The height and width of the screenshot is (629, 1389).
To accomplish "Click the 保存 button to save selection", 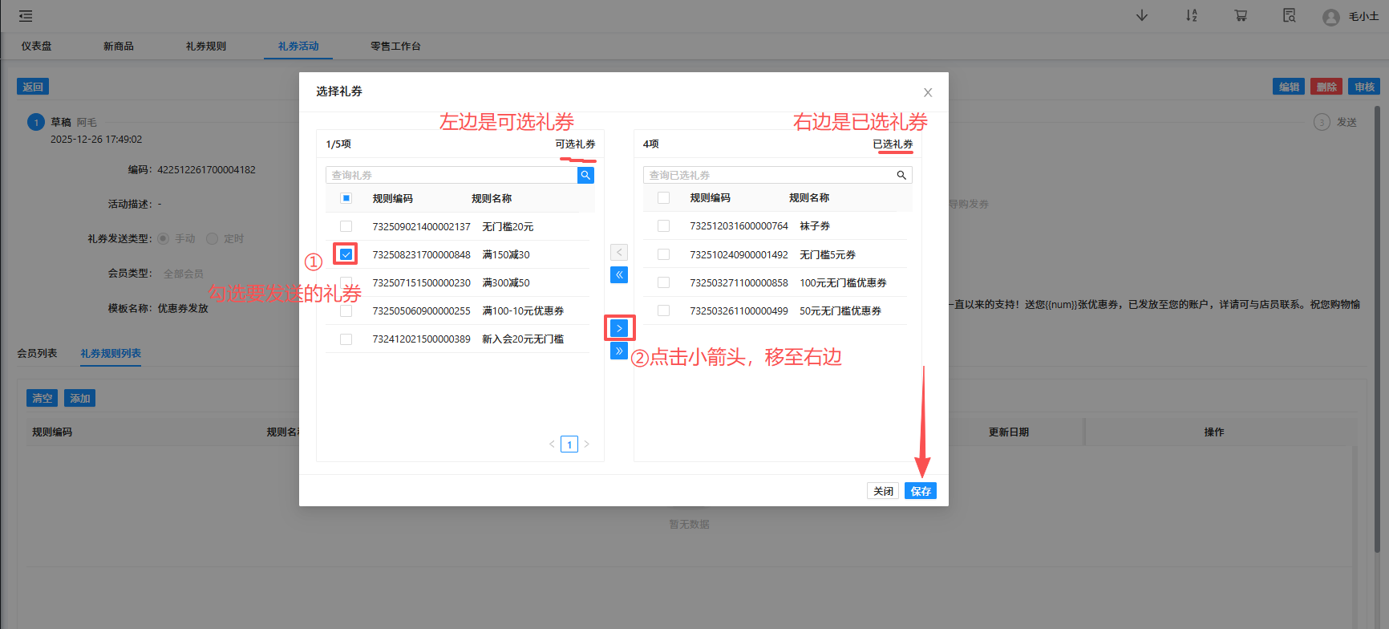I will (x=920, y=491).
